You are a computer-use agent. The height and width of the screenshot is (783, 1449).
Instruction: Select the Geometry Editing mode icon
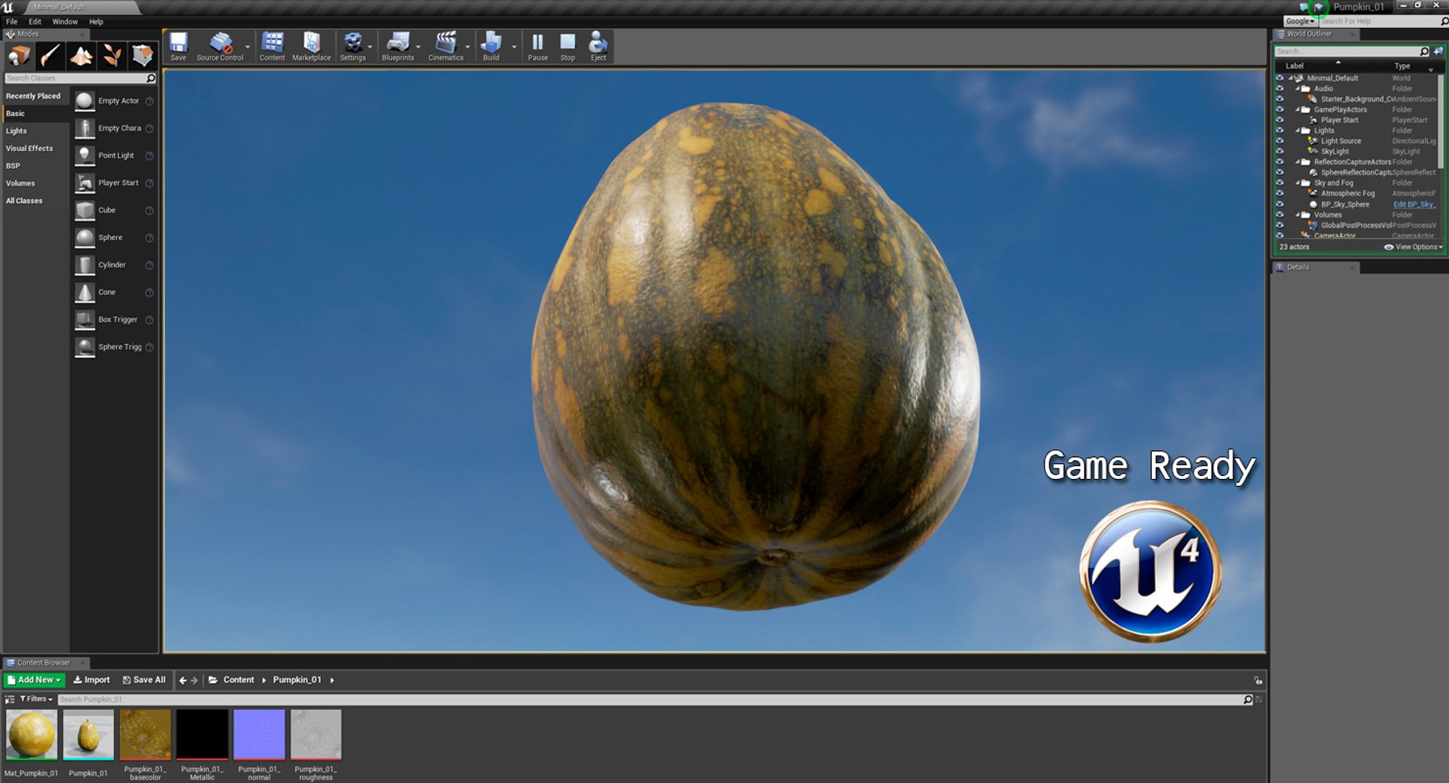[143, 55]
